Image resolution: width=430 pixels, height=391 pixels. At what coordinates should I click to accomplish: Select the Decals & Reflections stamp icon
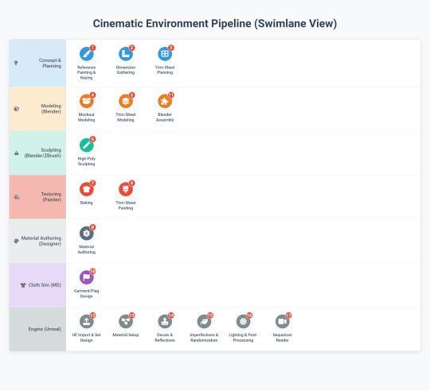coord(165,321)
